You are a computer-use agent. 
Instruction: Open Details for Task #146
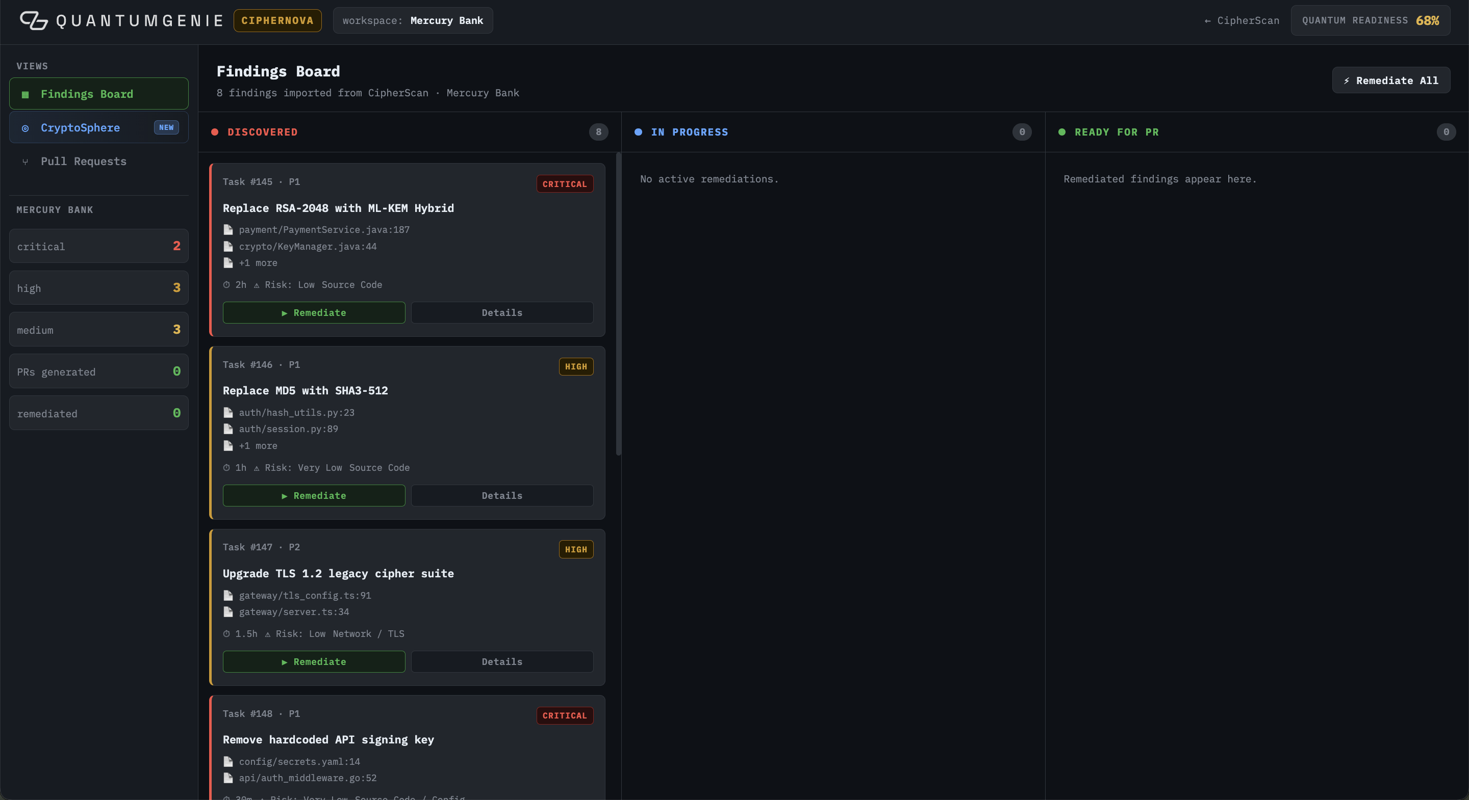pyautogui.click(x=502, y=496)
